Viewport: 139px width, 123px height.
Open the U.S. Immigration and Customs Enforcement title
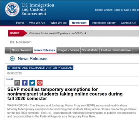(x=38, y=9)
